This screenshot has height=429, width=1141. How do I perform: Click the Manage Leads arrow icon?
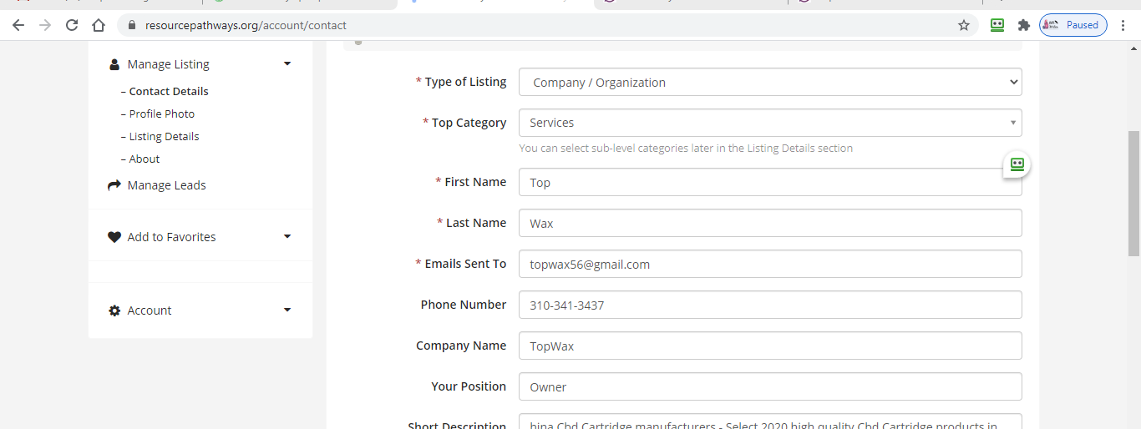tap(114, 185)
